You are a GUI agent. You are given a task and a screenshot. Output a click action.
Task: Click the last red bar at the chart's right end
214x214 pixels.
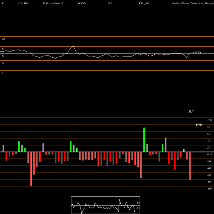[190, 166]
